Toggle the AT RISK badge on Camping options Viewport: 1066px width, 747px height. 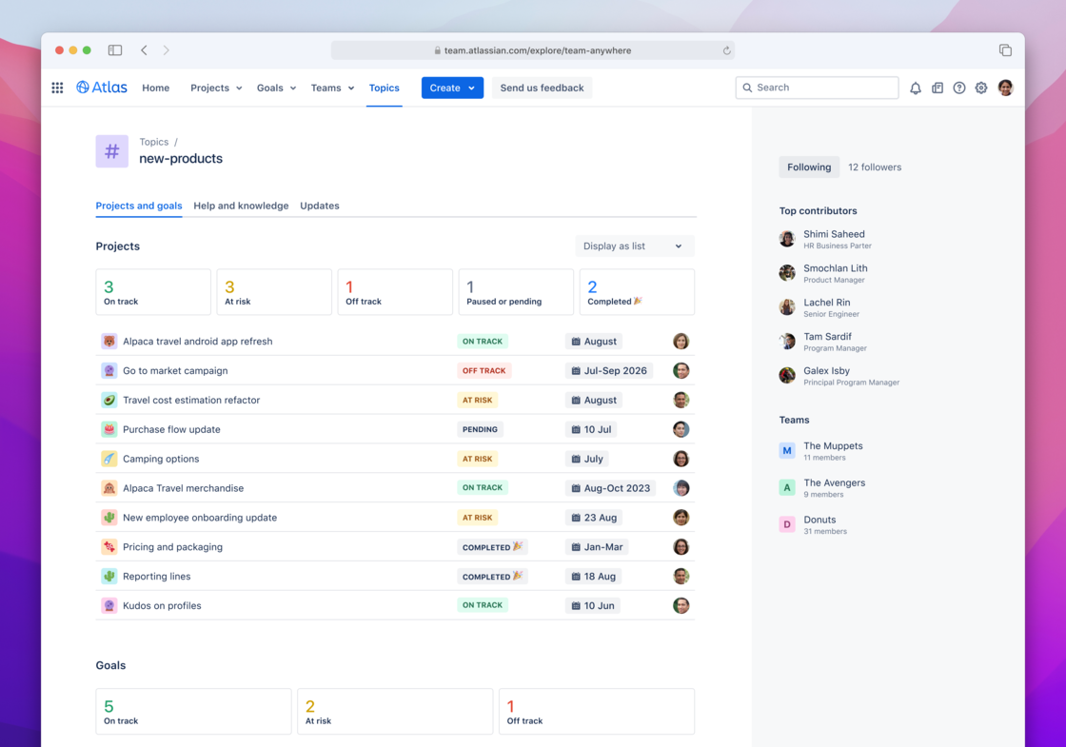(x=477, y=459)
